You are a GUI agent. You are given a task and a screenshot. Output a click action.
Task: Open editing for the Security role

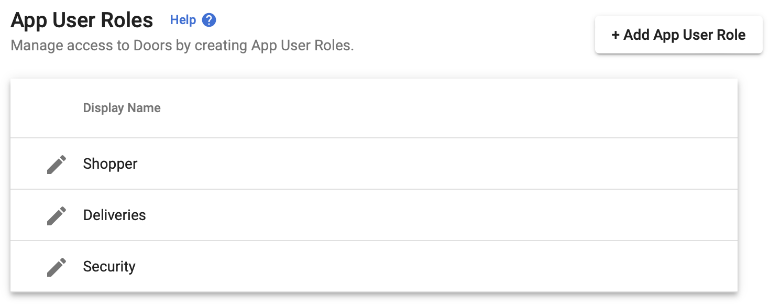click(x=57, y=267)
